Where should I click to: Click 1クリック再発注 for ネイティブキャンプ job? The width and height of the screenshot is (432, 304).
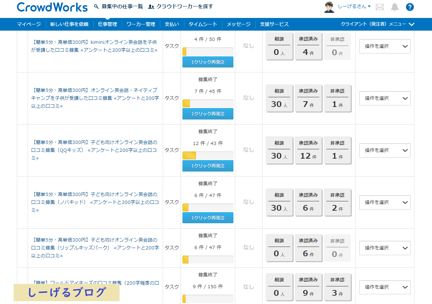point(208,113)
